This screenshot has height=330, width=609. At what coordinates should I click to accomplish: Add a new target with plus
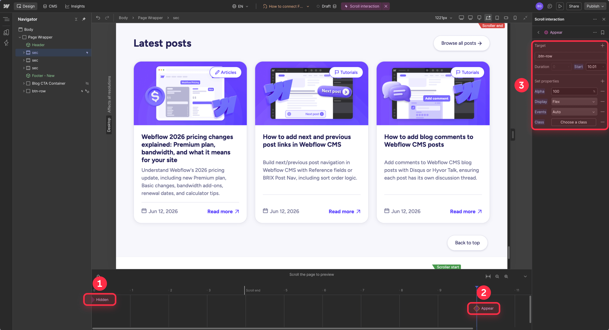[x=602, y=45]
